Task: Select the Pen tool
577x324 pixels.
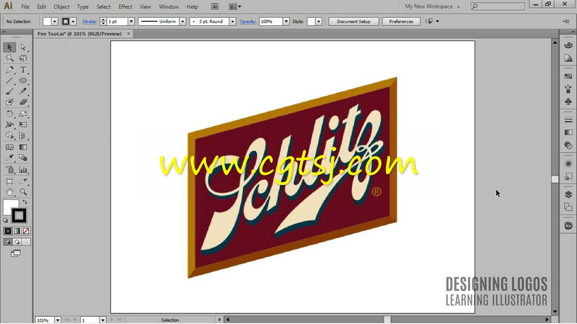Action: point(9,70)
